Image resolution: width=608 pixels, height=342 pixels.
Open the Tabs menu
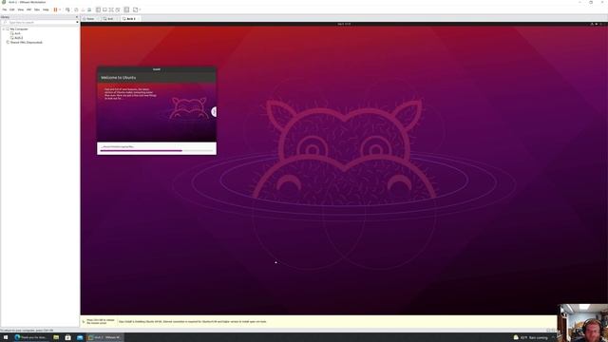(x=37, y=9)
